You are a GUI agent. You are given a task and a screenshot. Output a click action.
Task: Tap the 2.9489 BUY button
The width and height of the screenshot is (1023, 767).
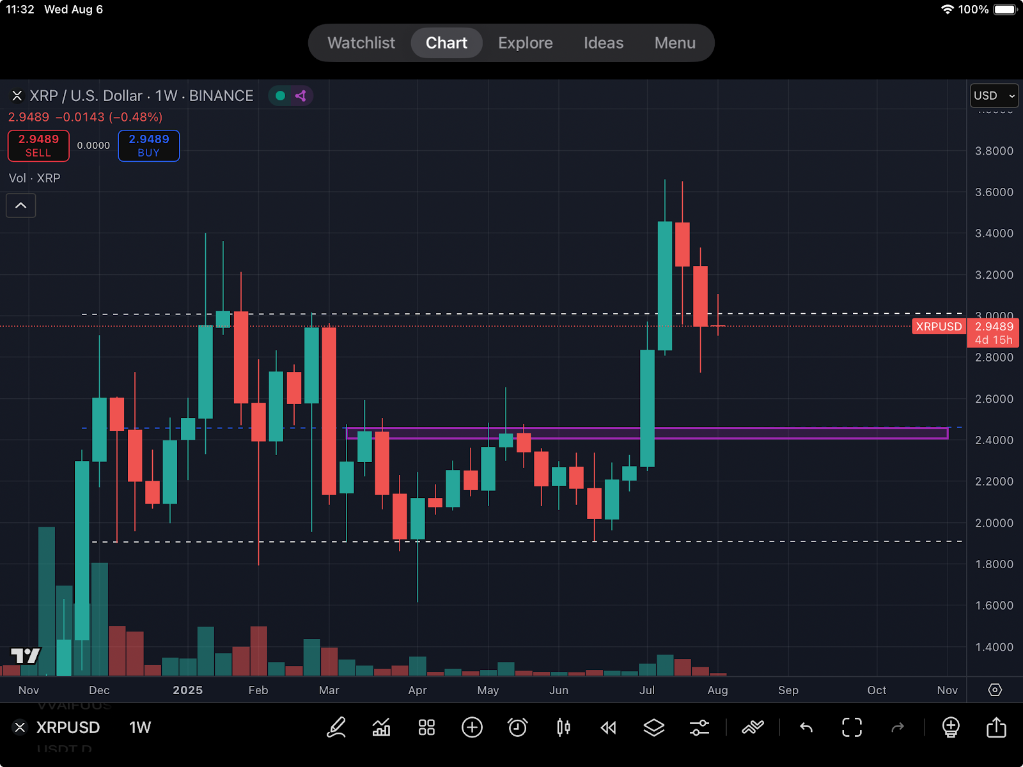(x=149, y=146)
